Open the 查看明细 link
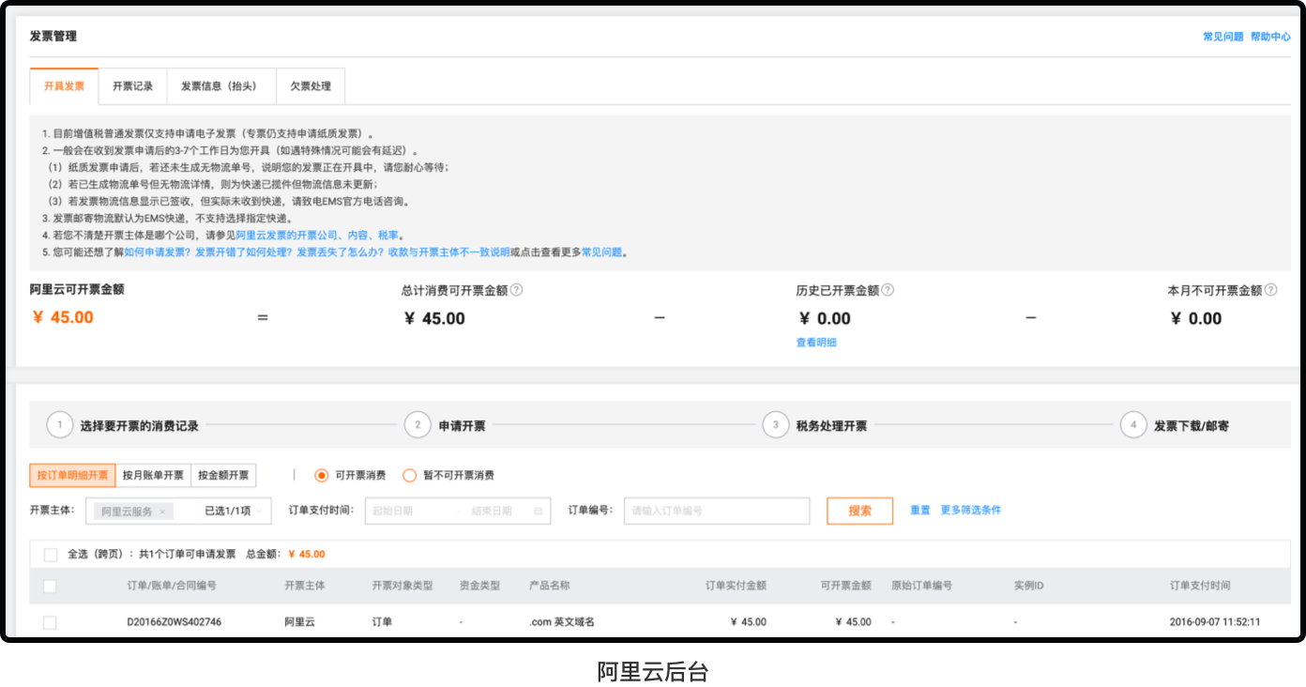 (x=816, y=343)
